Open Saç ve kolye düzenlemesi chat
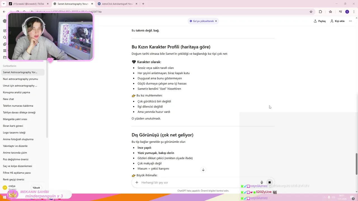 click(22, 166)
